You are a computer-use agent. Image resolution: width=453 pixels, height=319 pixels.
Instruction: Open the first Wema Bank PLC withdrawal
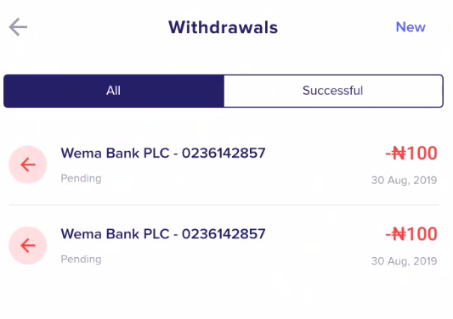click(x=224, y=165)
